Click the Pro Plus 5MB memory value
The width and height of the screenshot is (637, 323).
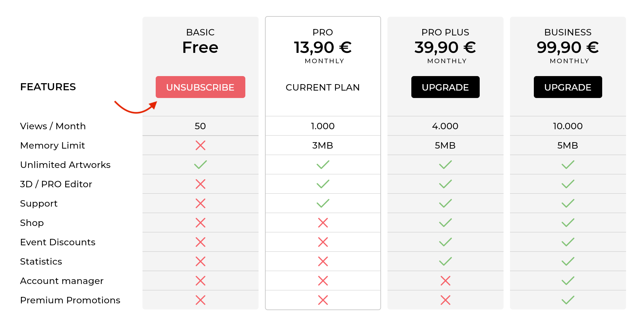tap(445, 145)
